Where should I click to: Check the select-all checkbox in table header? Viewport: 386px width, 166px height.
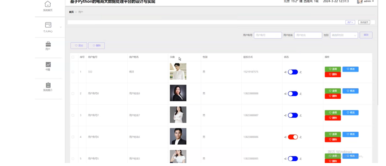[73, 57]
